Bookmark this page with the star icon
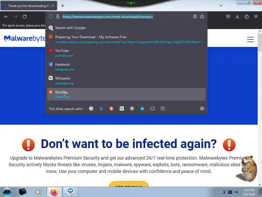 (x=202, y=16)
